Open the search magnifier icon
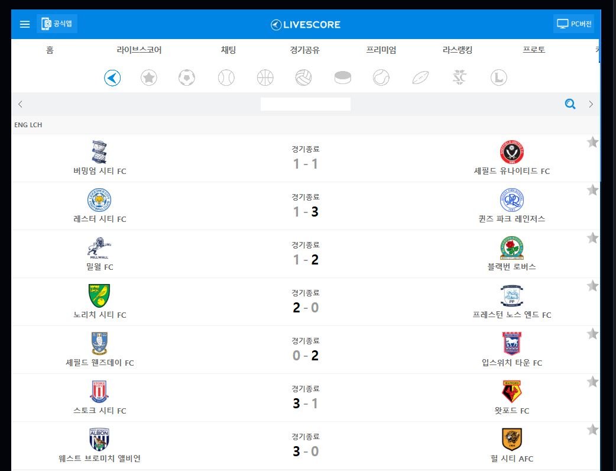This screenshot has width=616, height=471. tap(570, 104)
